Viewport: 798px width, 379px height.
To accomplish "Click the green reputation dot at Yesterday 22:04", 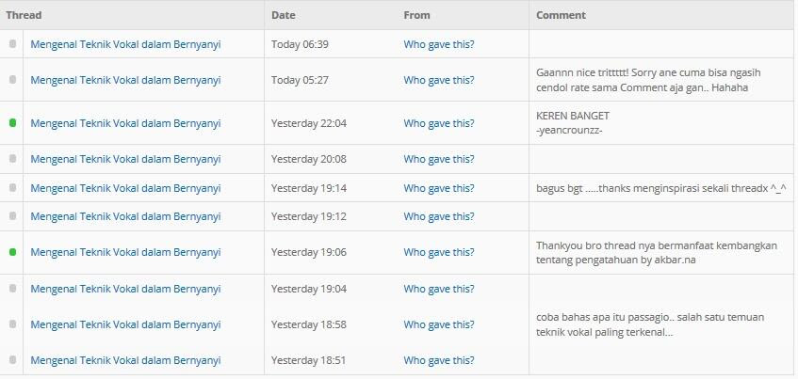I will coord(13,123).
